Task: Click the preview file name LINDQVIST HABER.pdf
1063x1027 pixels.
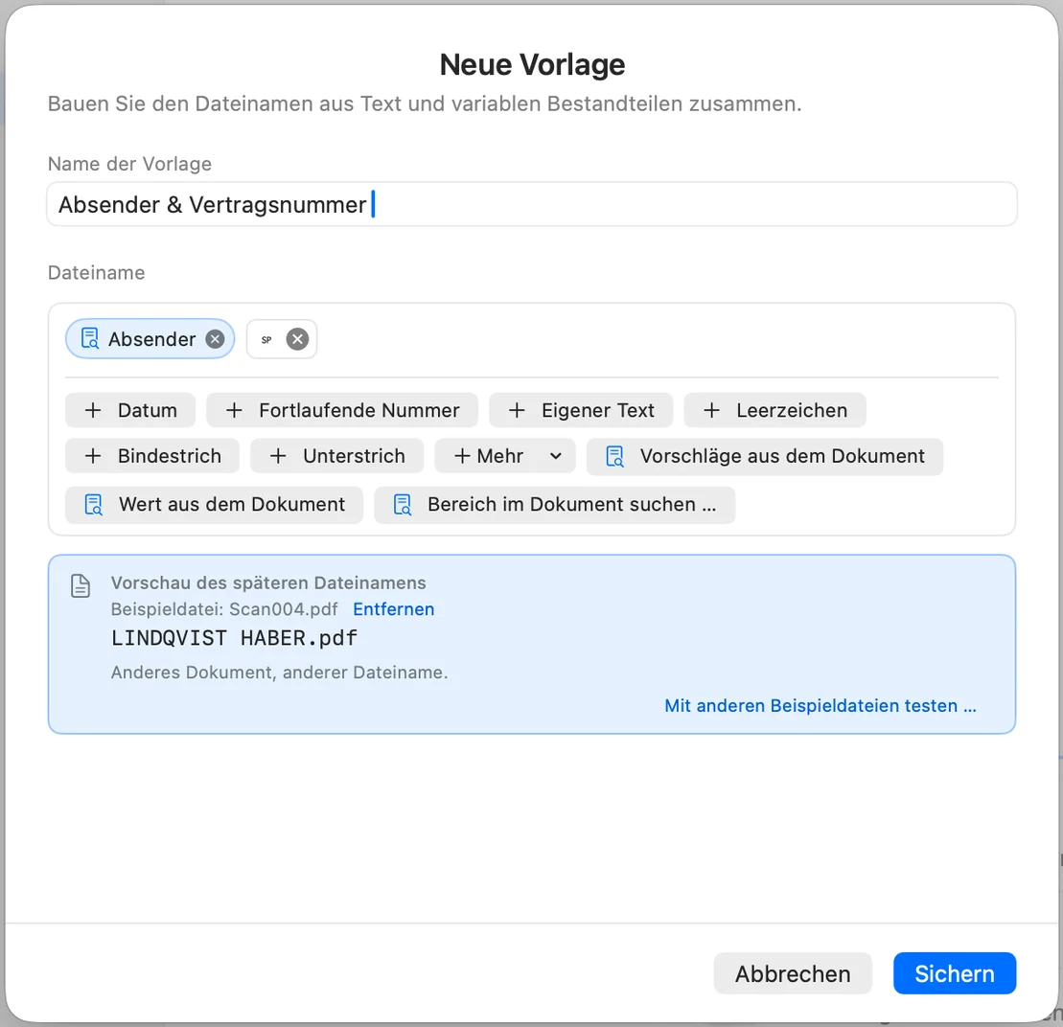Action: [x=234, y=638]
